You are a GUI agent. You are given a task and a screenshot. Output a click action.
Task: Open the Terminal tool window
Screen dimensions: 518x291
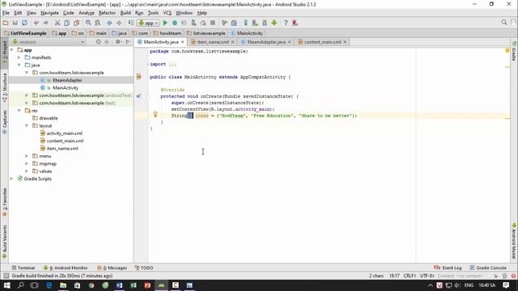[23, 268]
